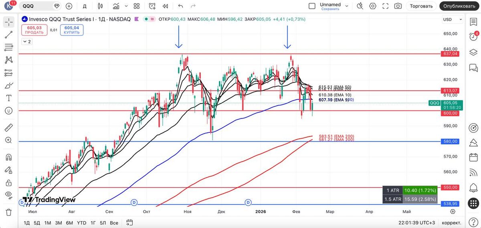Select the 1Д time range tab

coord(27,223)
